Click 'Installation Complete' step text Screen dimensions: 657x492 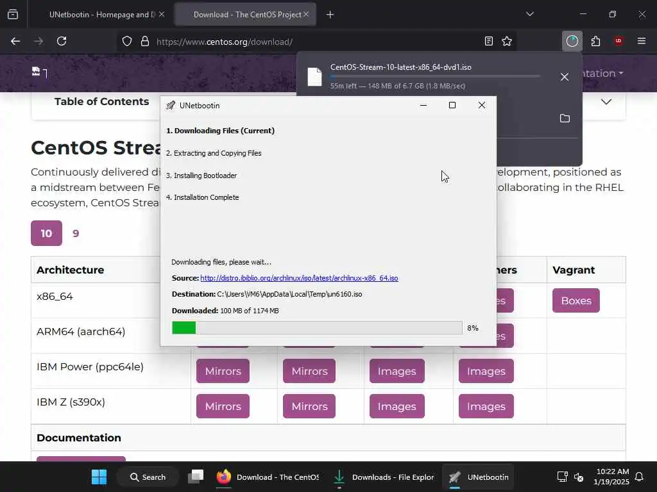point(202,197)
